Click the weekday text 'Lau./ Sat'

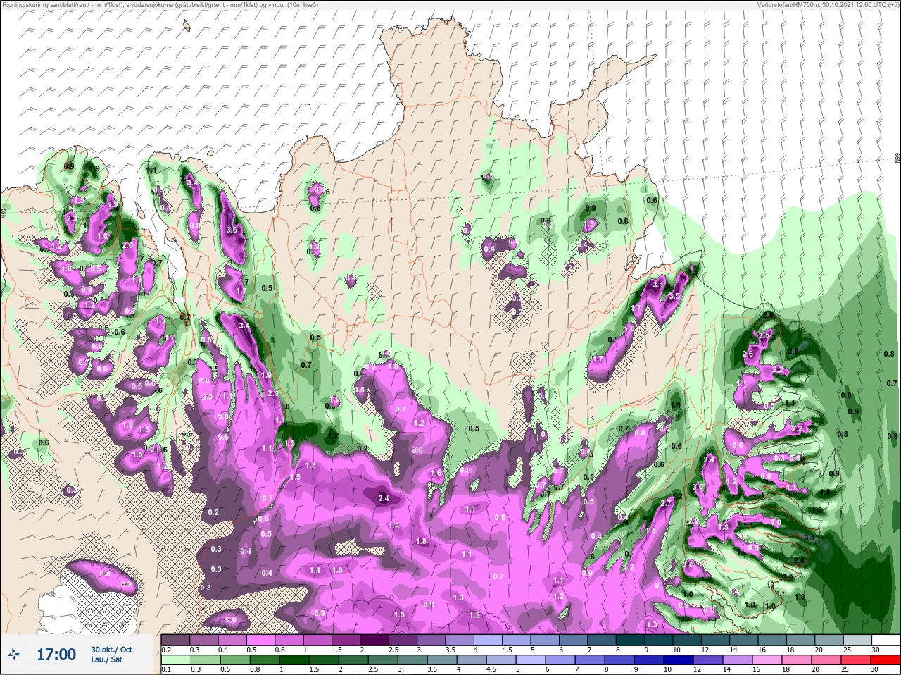tap(106, 659)
